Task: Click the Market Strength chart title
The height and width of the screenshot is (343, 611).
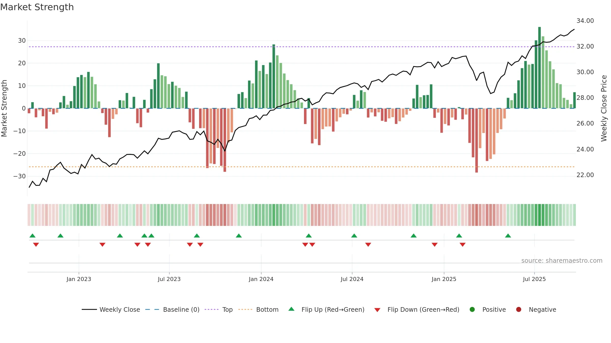Action: click(37, 7)
